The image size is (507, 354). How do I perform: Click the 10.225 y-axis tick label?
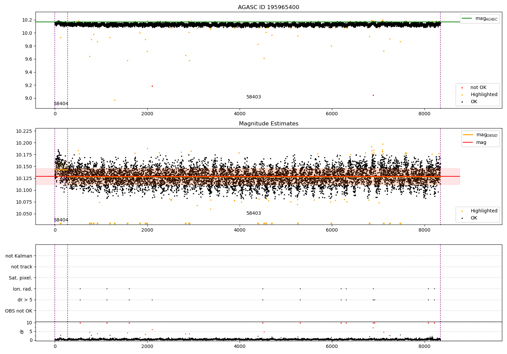[x=24, y=131]
